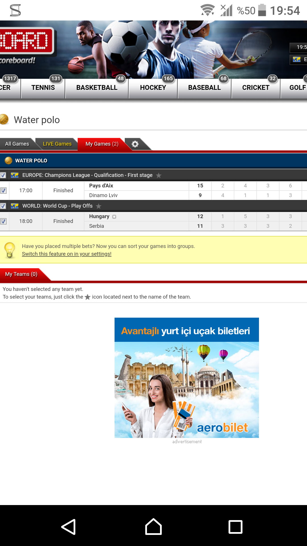Tap the S app icon in status bar
The width and height of the screenshot is (307, 546).
click(15, 11)
